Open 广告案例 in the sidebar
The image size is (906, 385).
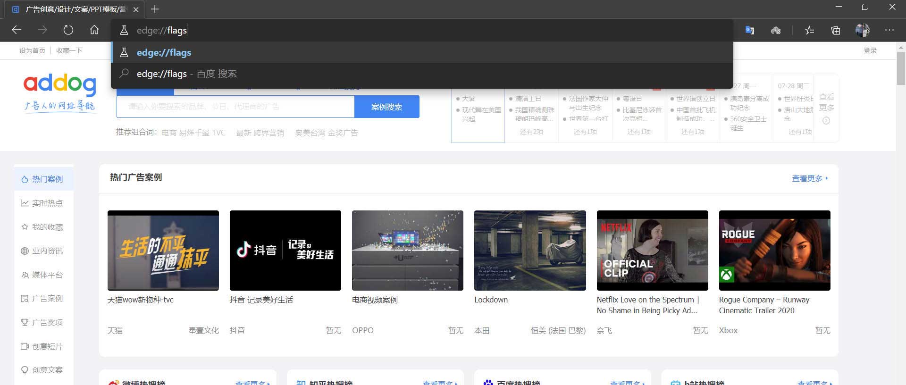click(x=43, y=298)
